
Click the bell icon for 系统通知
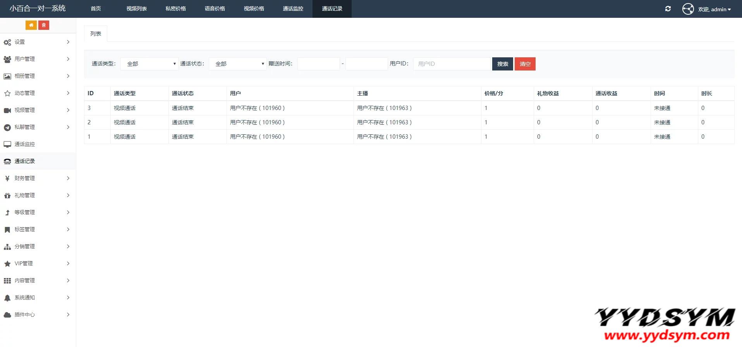[7, 298]
